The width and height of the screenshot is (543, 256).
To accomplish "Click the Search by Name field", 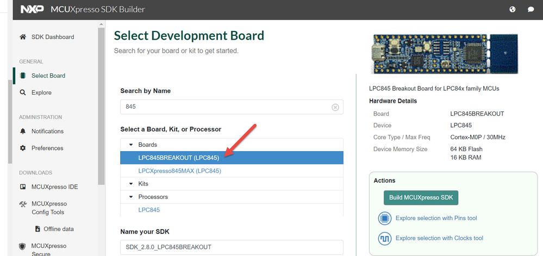I will pyautogui.click(x=232, y=107).
